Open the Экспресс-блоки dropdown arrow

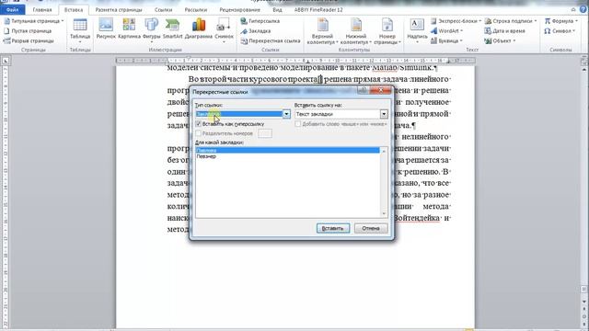pyautogui.click(x=479, y=21)
